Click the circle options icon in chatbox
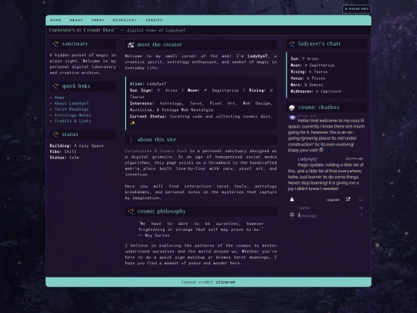417x313 pixels. click(x=361, y=199)
